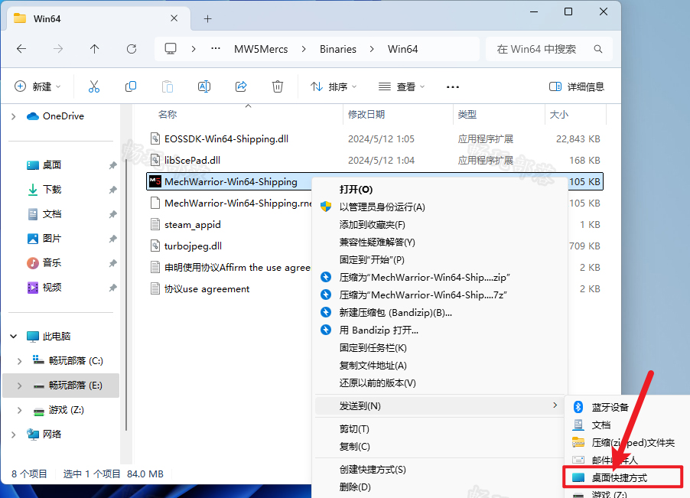Go forward with the right arrow
The width and height of the screenshot is (690, 498).
(x=58, y=49)
